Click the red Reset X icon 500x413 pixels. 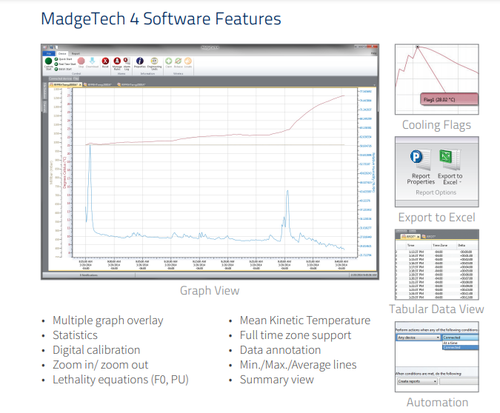[x=105, y=61]
